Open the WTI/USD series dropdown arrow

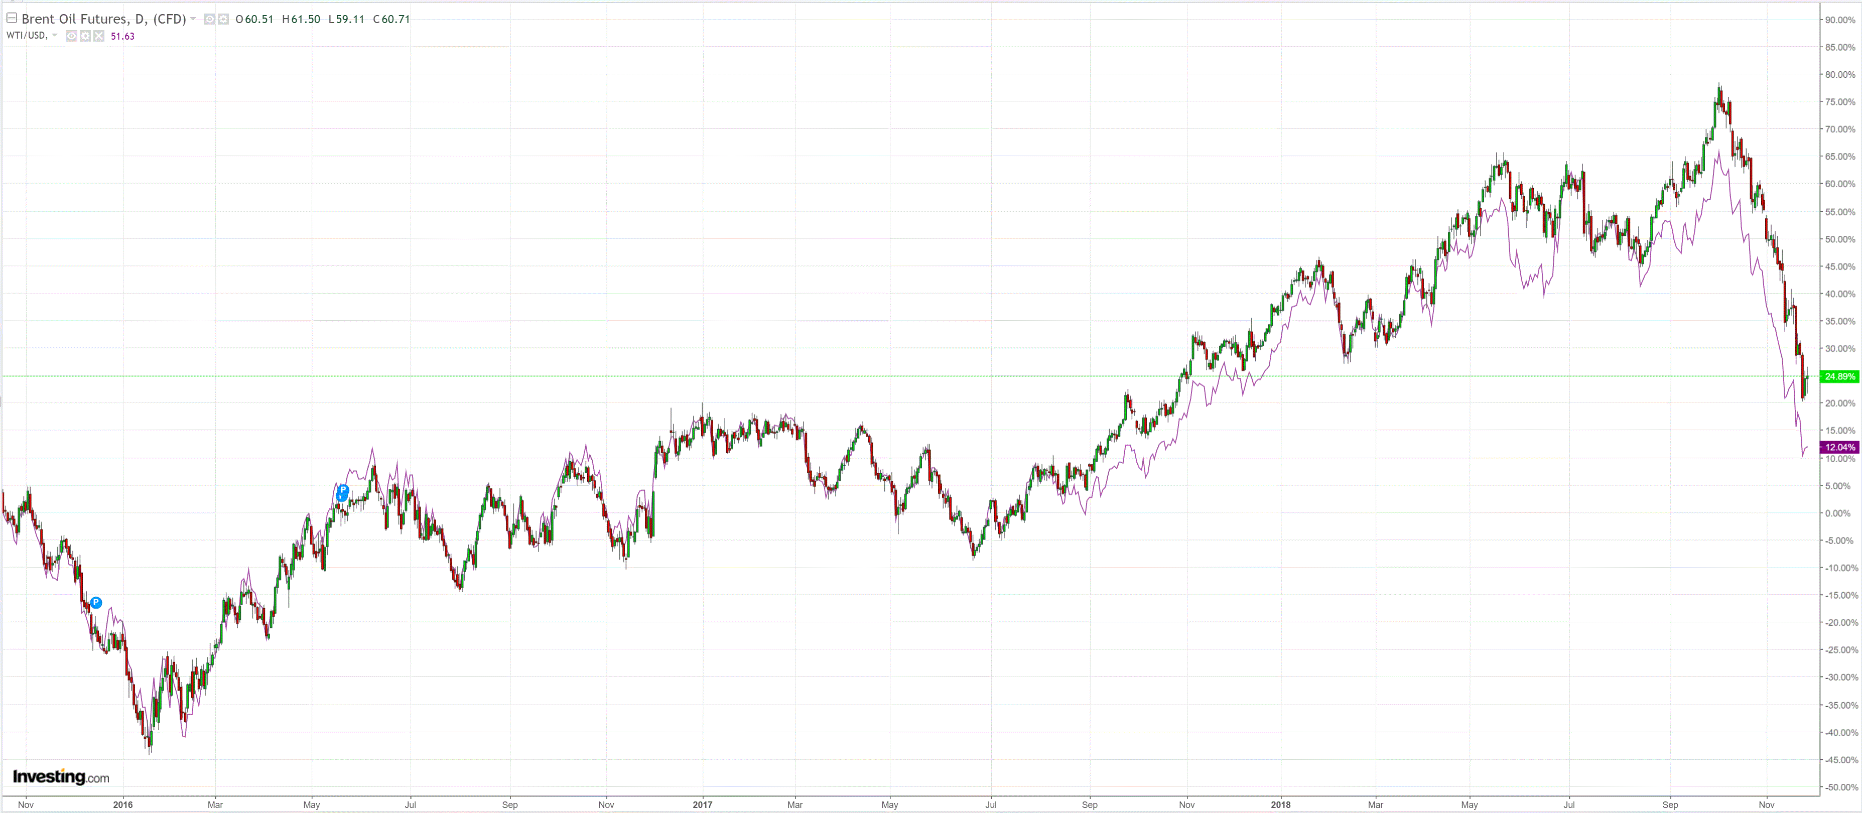pos(55,36)
